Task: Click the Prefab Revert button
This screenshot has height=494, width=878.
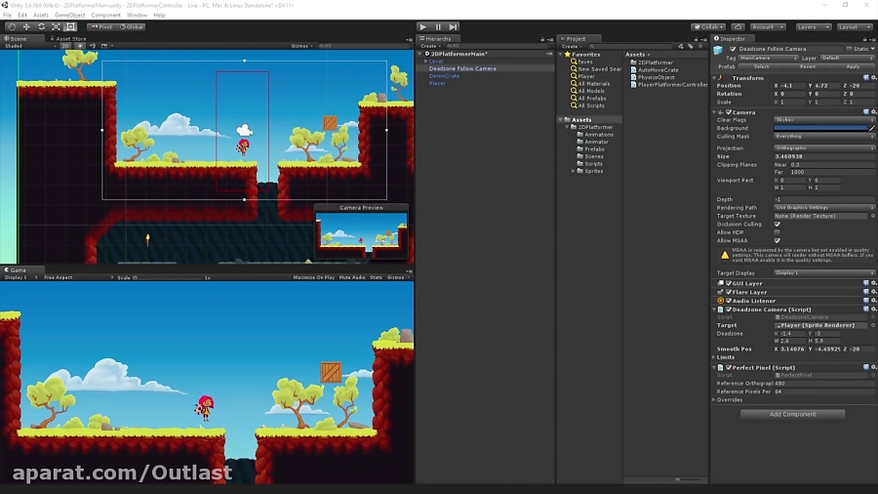Action: click(808, 66)
